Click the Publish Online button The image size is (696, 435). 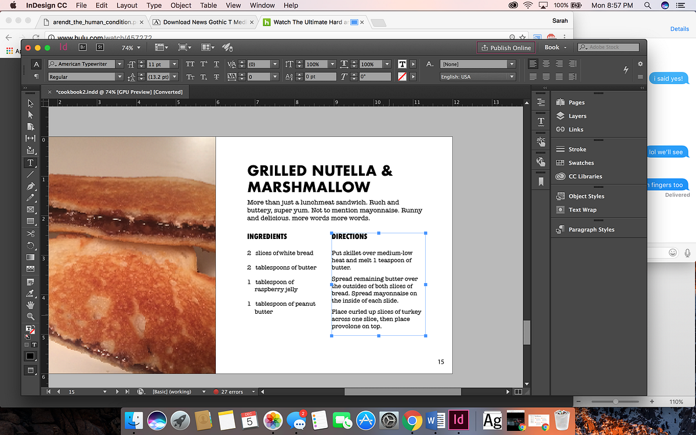click(505, 48)
